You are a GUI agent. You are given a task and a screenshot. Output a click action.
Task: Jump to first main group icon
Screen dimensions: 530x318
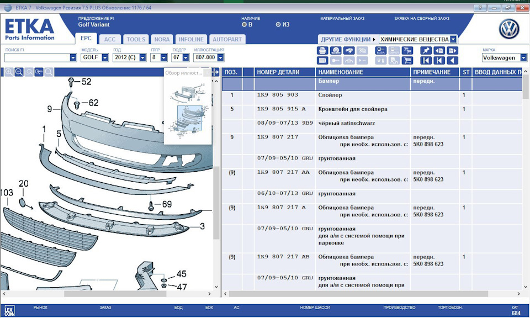click(426, 61)
